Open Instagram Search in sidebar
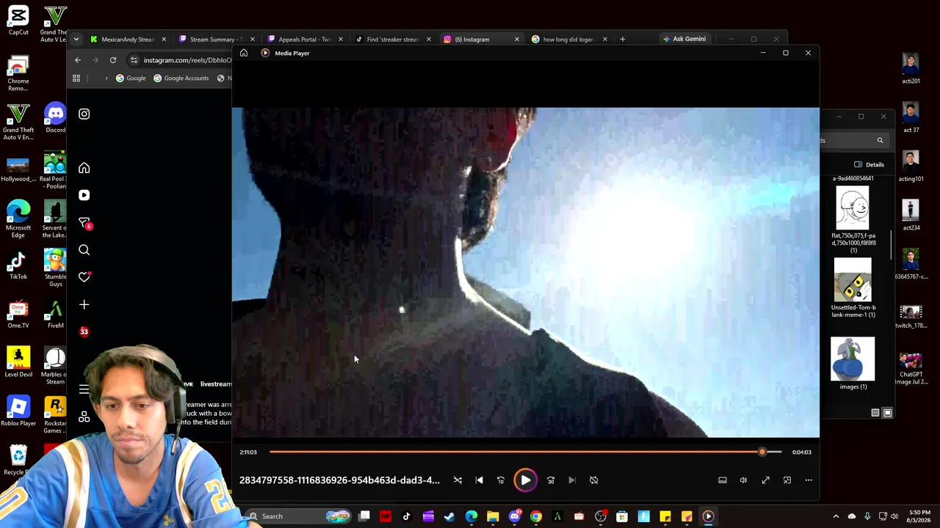Screen dimensions: 940x528 click(84, 250)
